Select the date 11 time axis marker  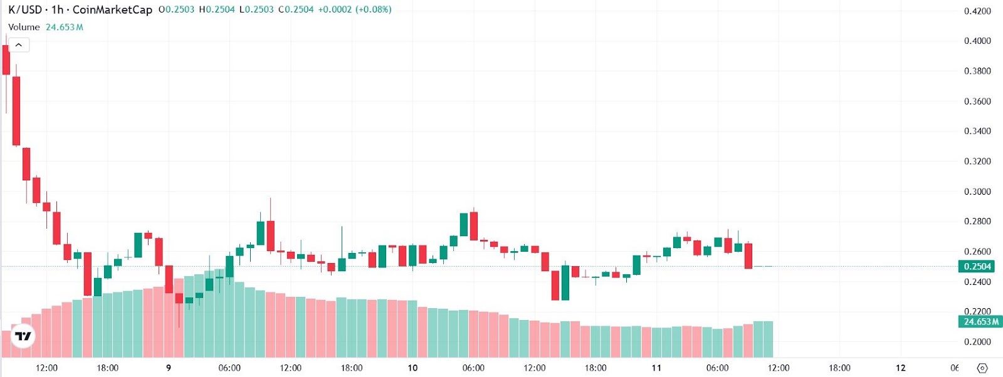[x=656, y=368]
